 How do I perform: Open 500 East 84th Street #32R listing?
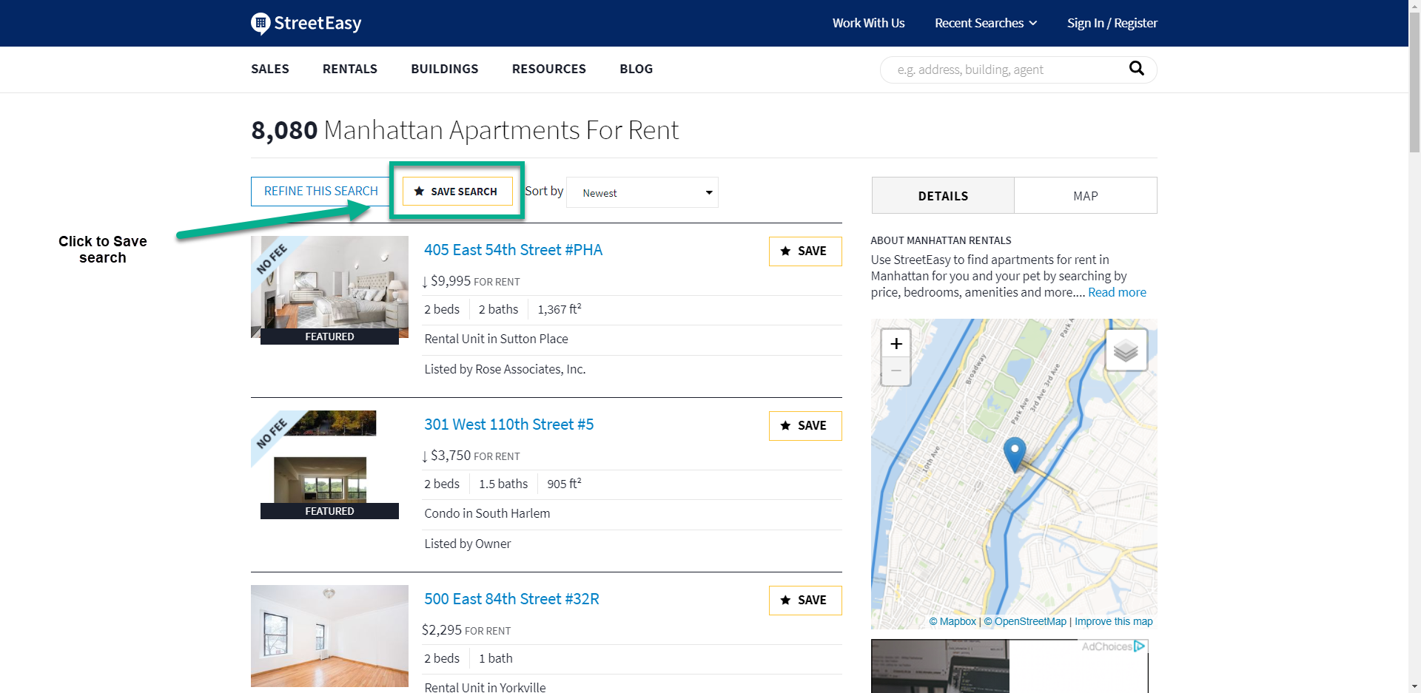511,599
